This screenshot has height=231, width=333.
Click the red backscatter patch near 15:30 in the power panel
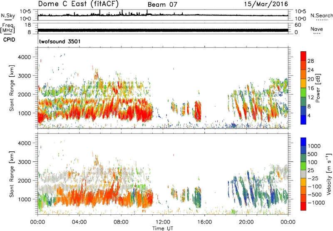[198, 111]
